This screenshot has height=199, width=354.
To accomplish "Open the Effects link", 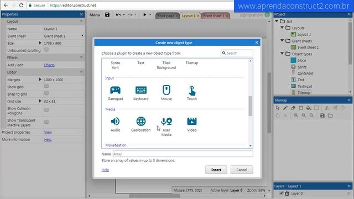I will coord(49,65).
